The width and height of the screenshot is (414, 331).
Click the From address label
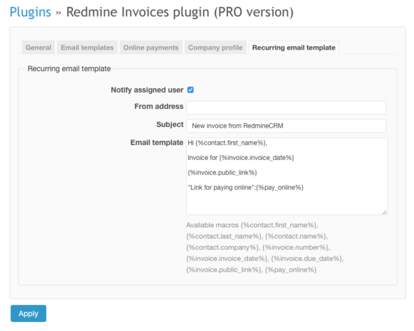point(159,107)
